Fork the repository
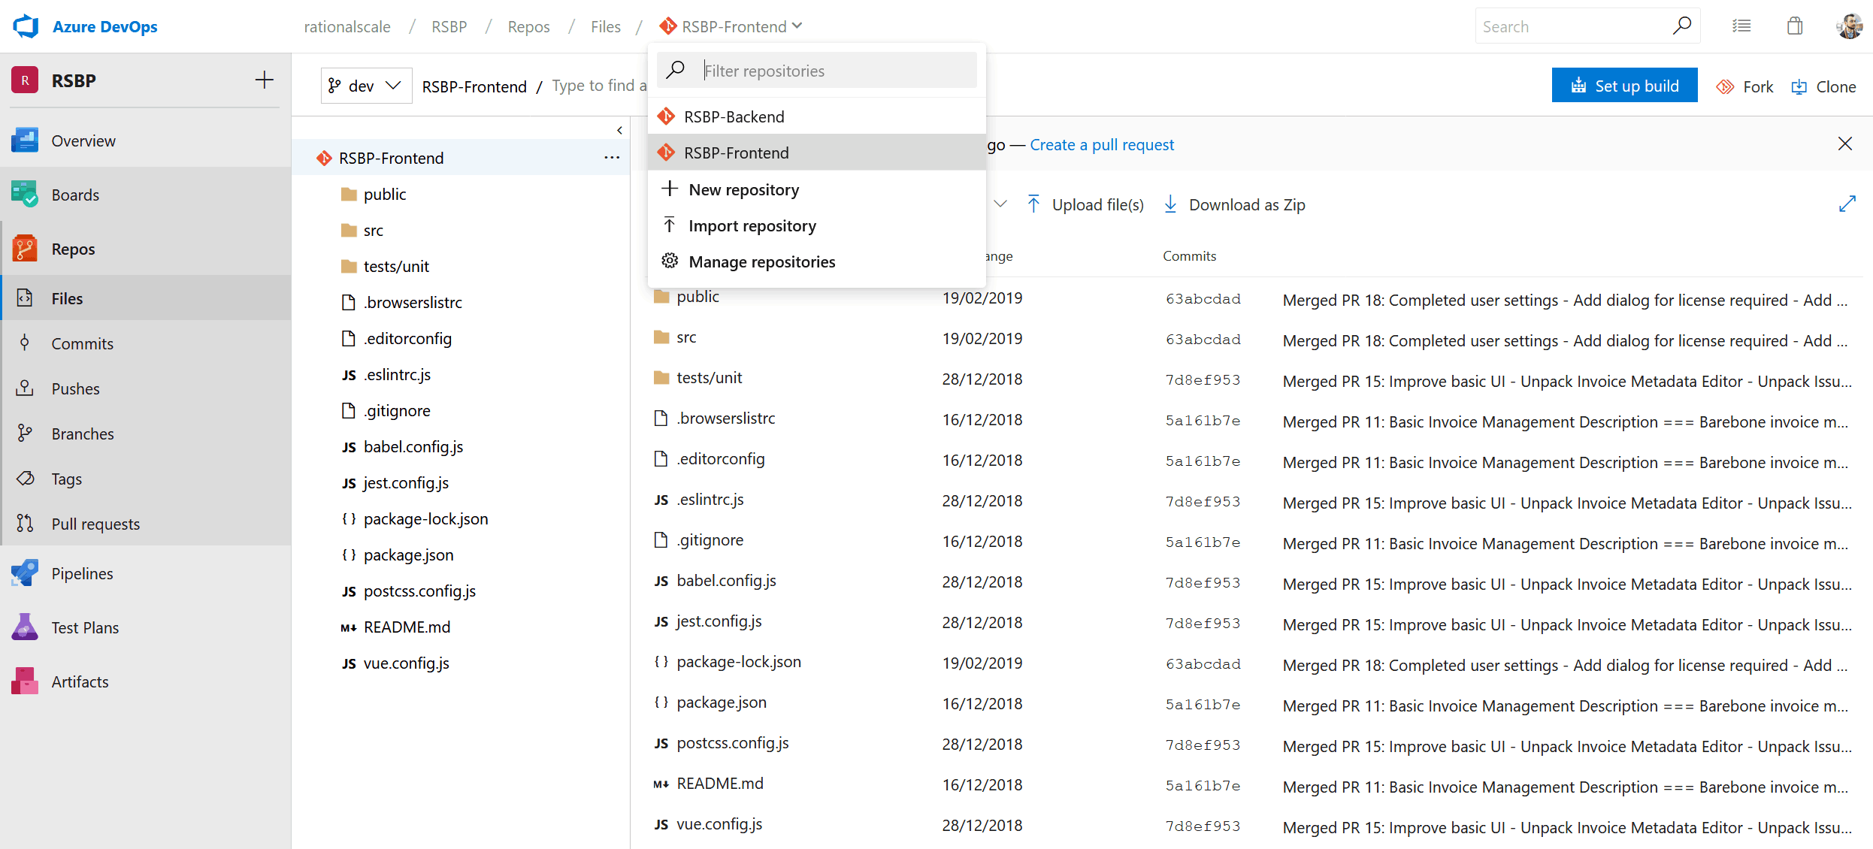The image size is (1873, 849). pos(1744,86)
